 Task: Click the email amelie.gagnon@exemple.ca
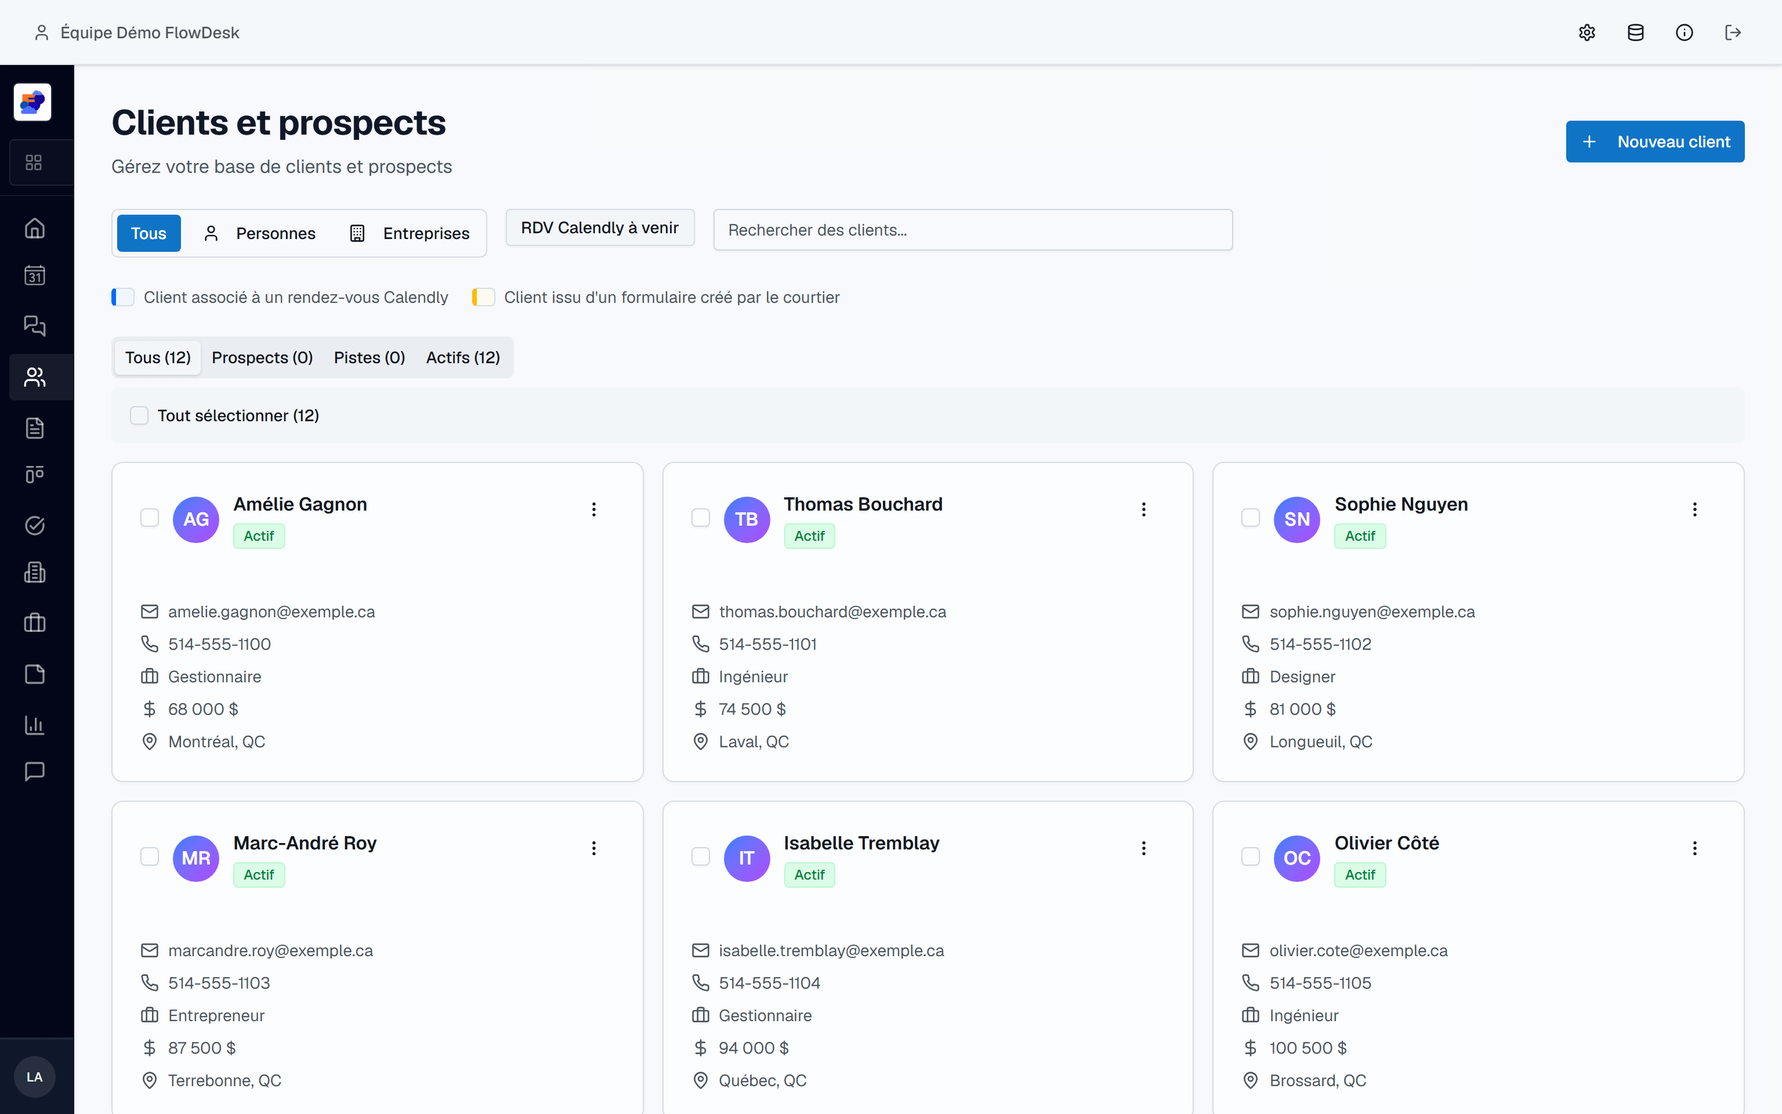271,612
